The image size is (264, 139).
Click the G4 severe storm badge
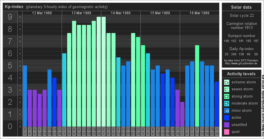click(227, 89)
